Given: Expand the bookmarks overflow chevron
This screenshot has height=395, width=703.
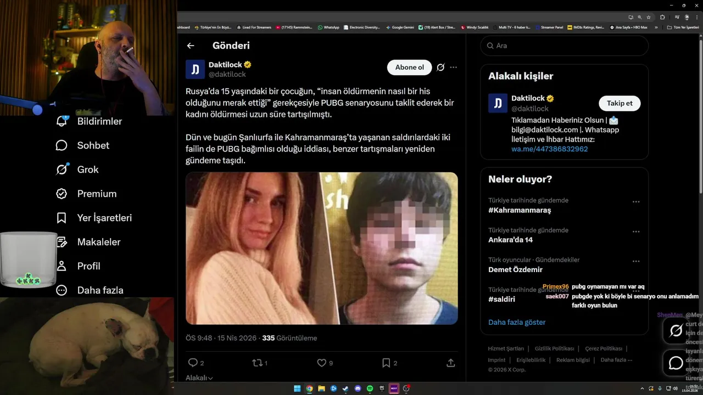Looking at the screenshot, I should point(656,27).
